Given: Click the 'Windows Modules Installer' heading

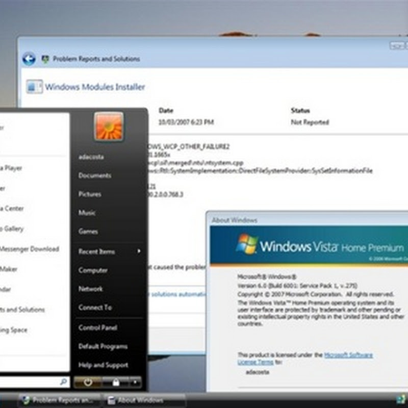Looking at the screenshot, I should click(95, 87).
